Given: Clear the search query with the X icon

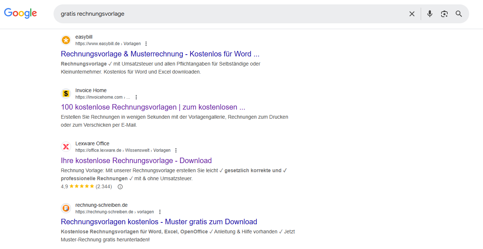Looking at the screenshot, I should click(x=412, y=14).
